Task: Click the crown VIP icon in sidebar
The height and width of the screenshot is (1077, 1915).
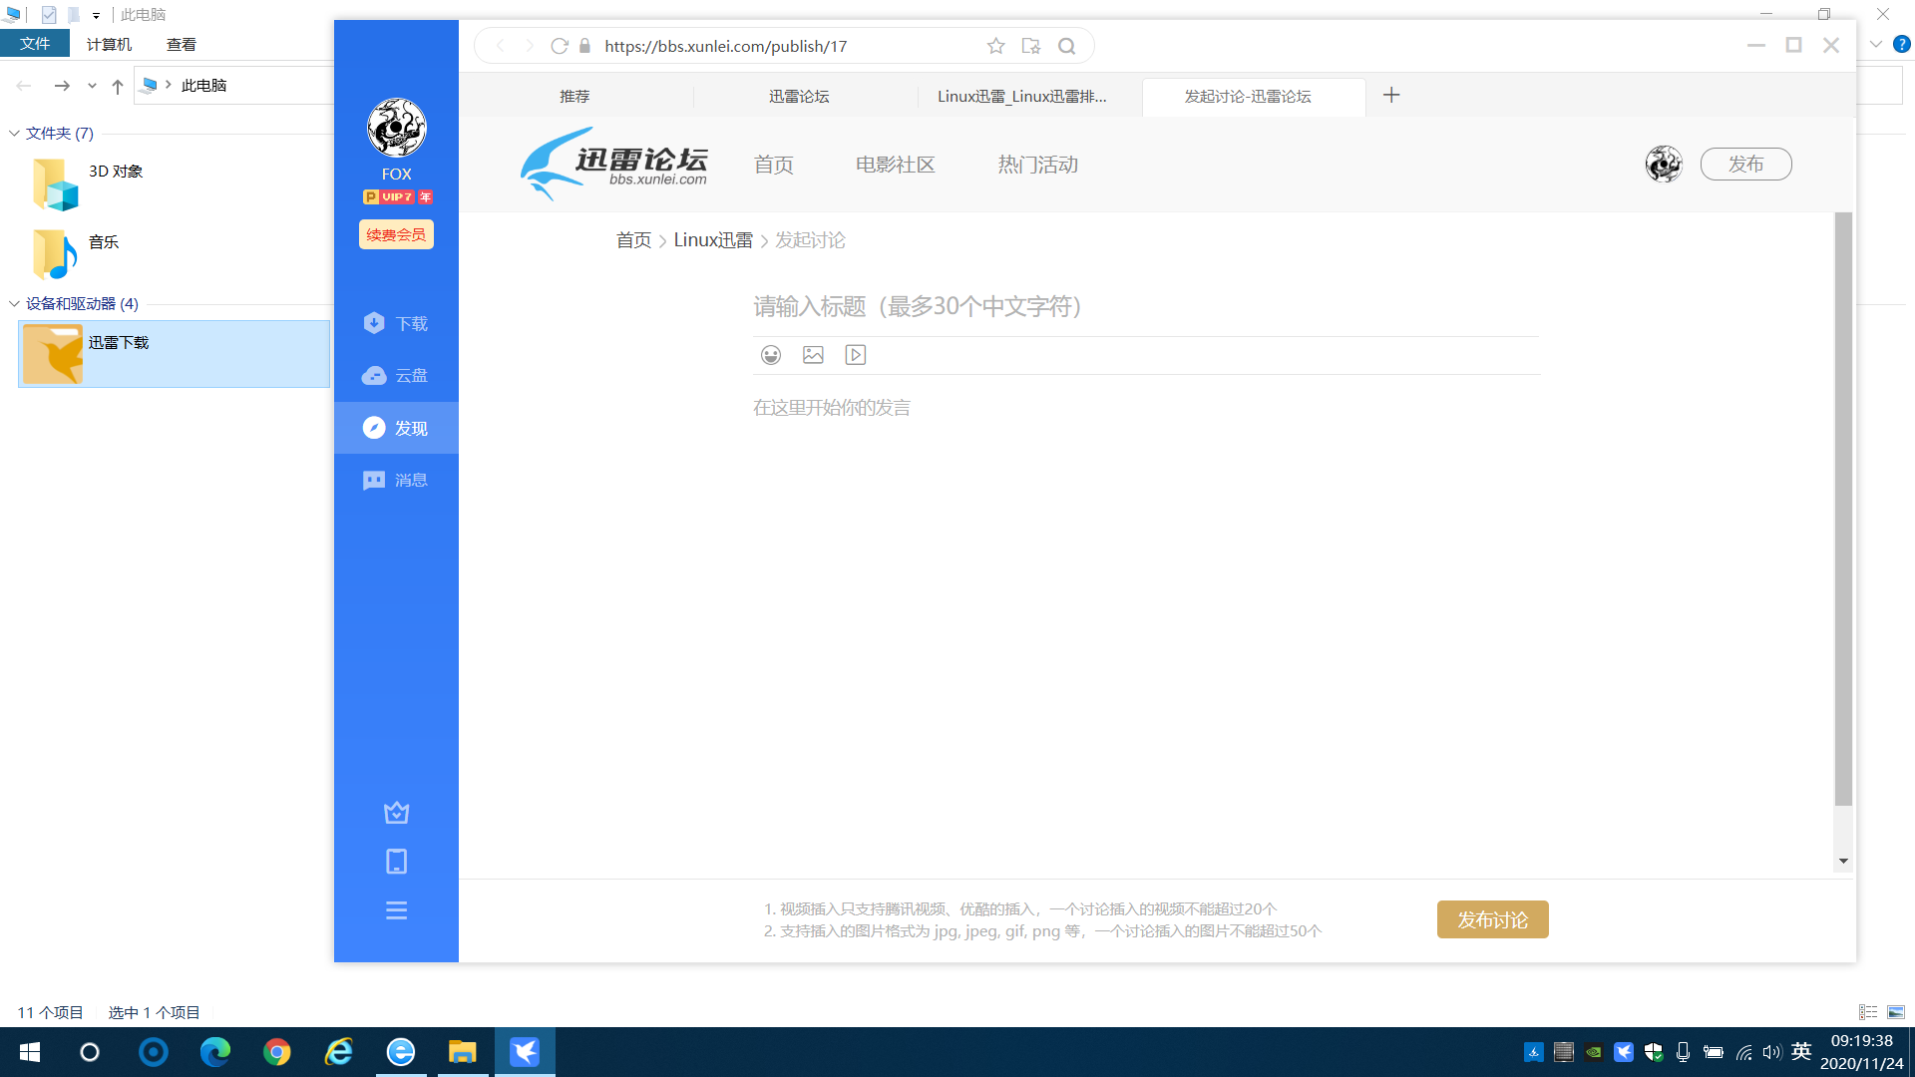Action: 396,812
